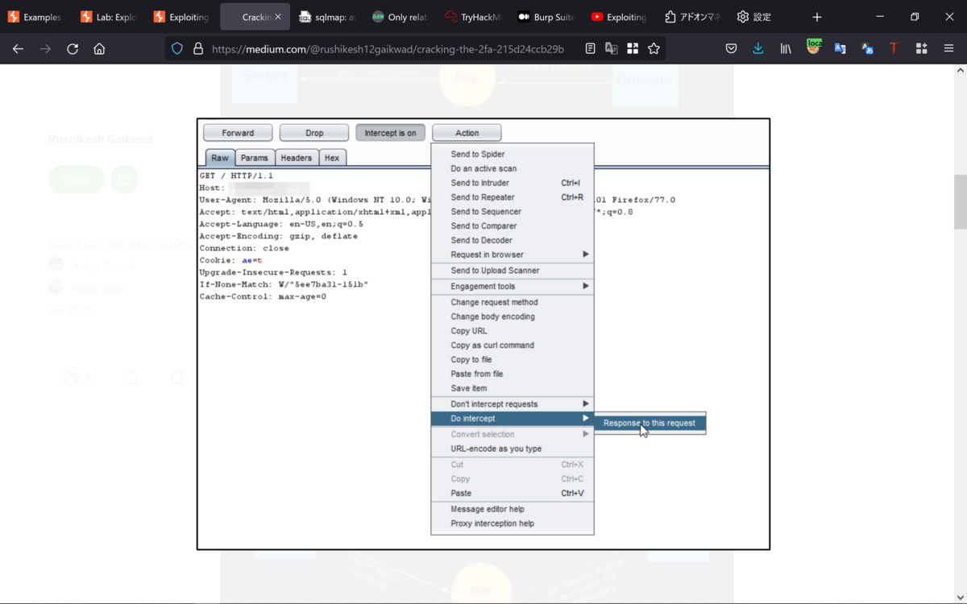Expand 'Don't intercept requests' submenu
This screenshot has width=967, height=604.
pyautogui.click(x=513, y=404)
